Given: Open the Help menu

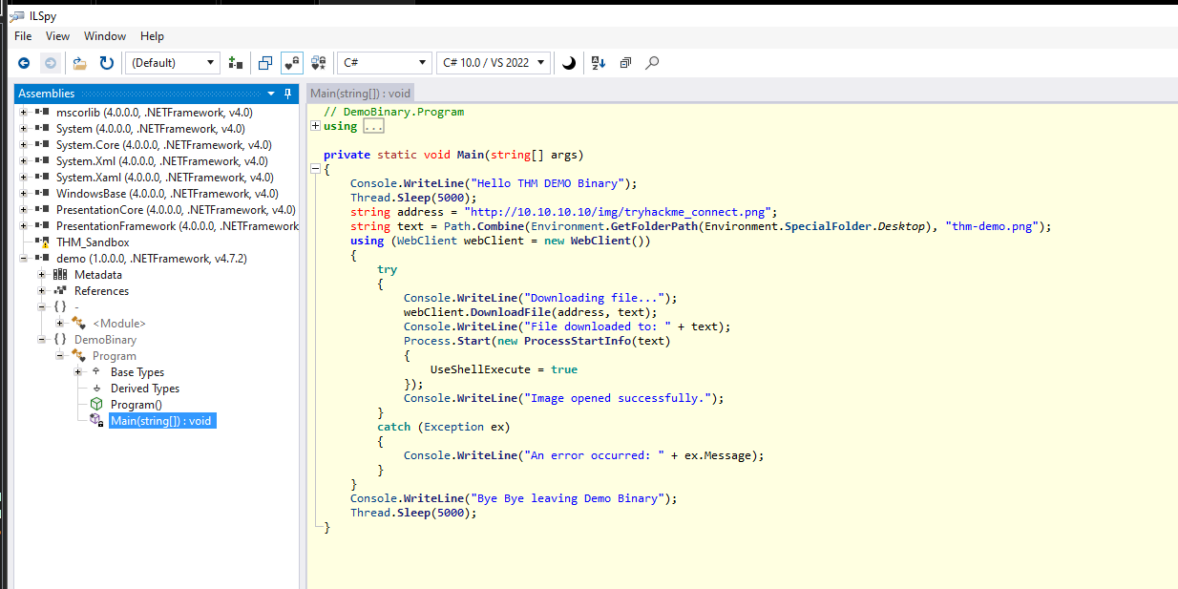Looking at the screenshot, I should (152, 36).
